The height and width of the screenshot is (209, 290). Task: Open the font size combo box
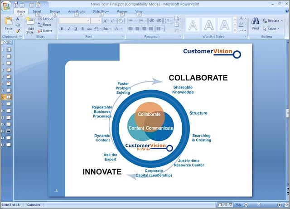coord(96,21)
